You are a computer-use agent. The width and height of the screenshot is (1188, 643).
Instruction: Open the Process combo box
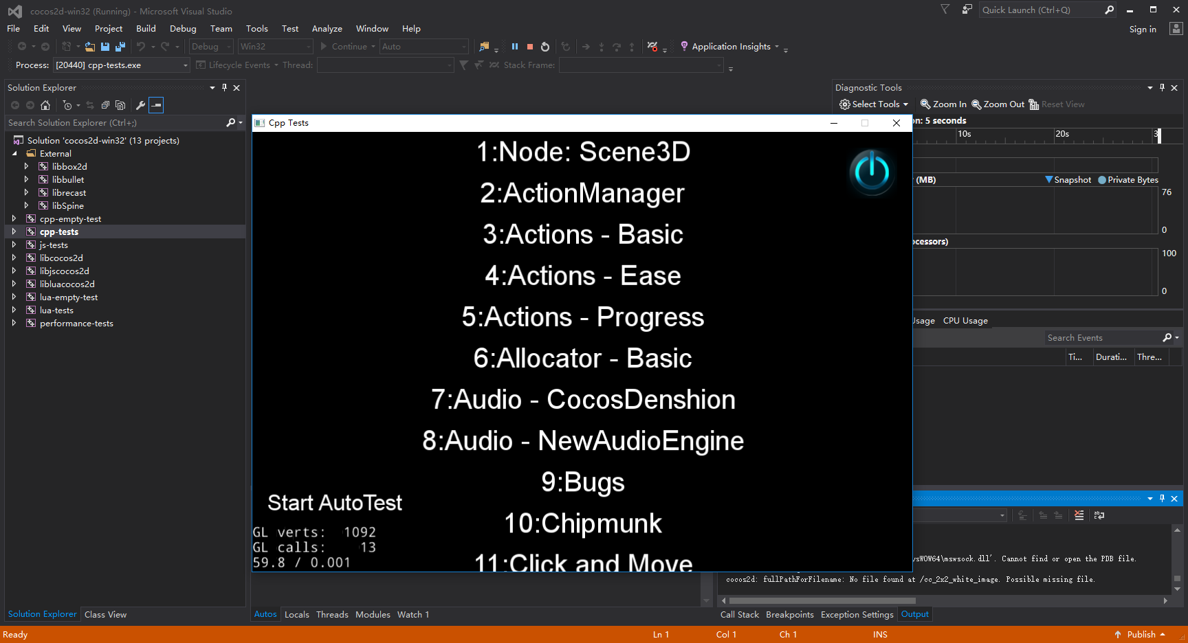(122, 65)
